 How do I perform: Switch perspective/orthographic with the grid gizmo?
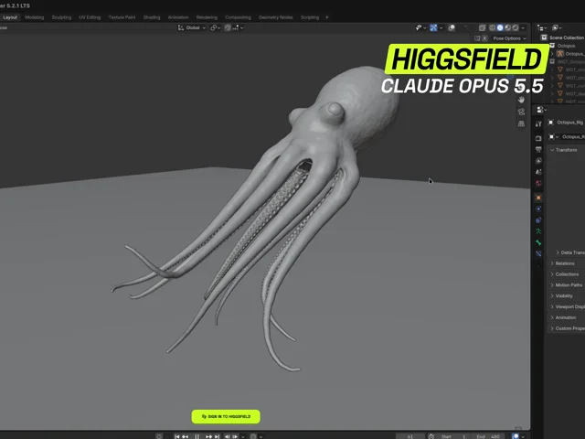[x=521, y=123]
